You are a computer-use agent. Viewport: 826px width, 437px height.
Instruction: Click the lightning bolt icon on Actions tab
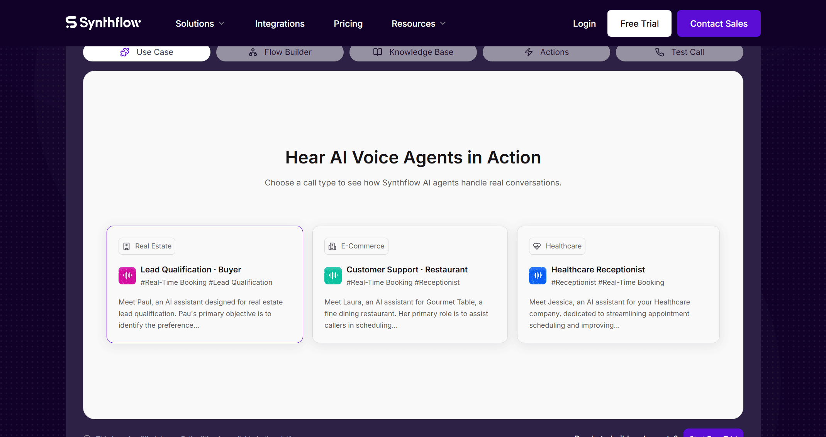point(529,52)
